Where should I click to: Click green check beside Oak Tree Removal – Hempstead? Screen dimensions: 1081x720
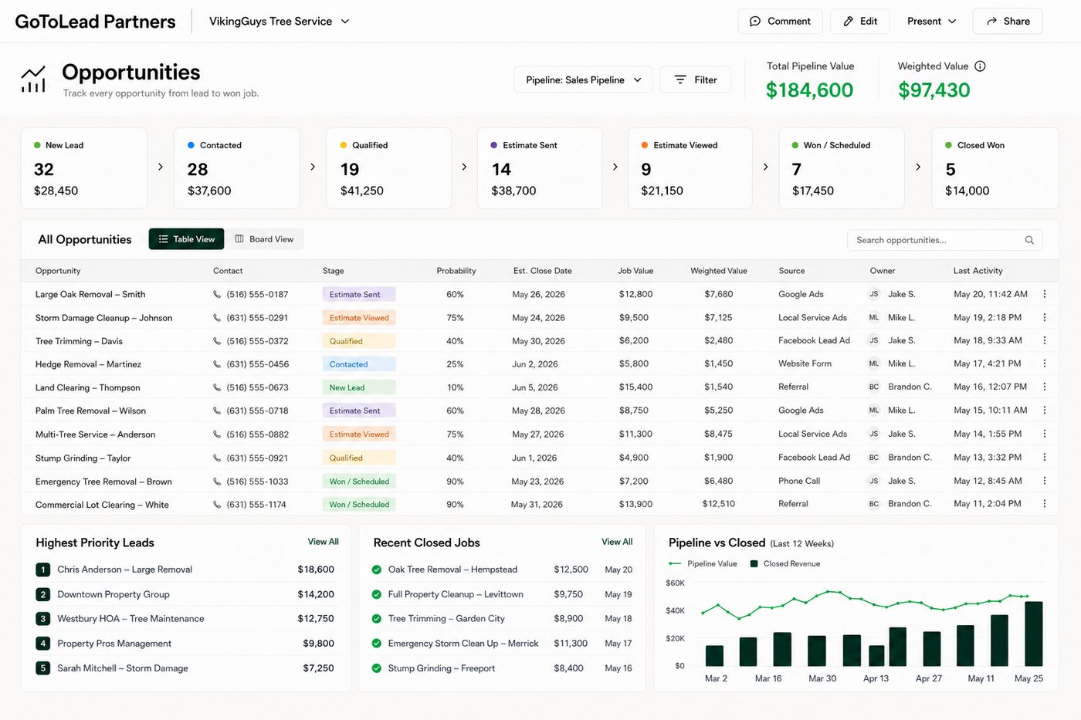[377, 570]
